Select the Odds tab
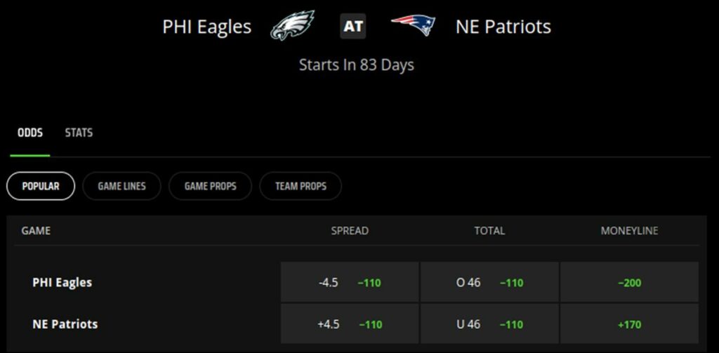The width and height of the screenshot is (719, 353). click(29, 133)
